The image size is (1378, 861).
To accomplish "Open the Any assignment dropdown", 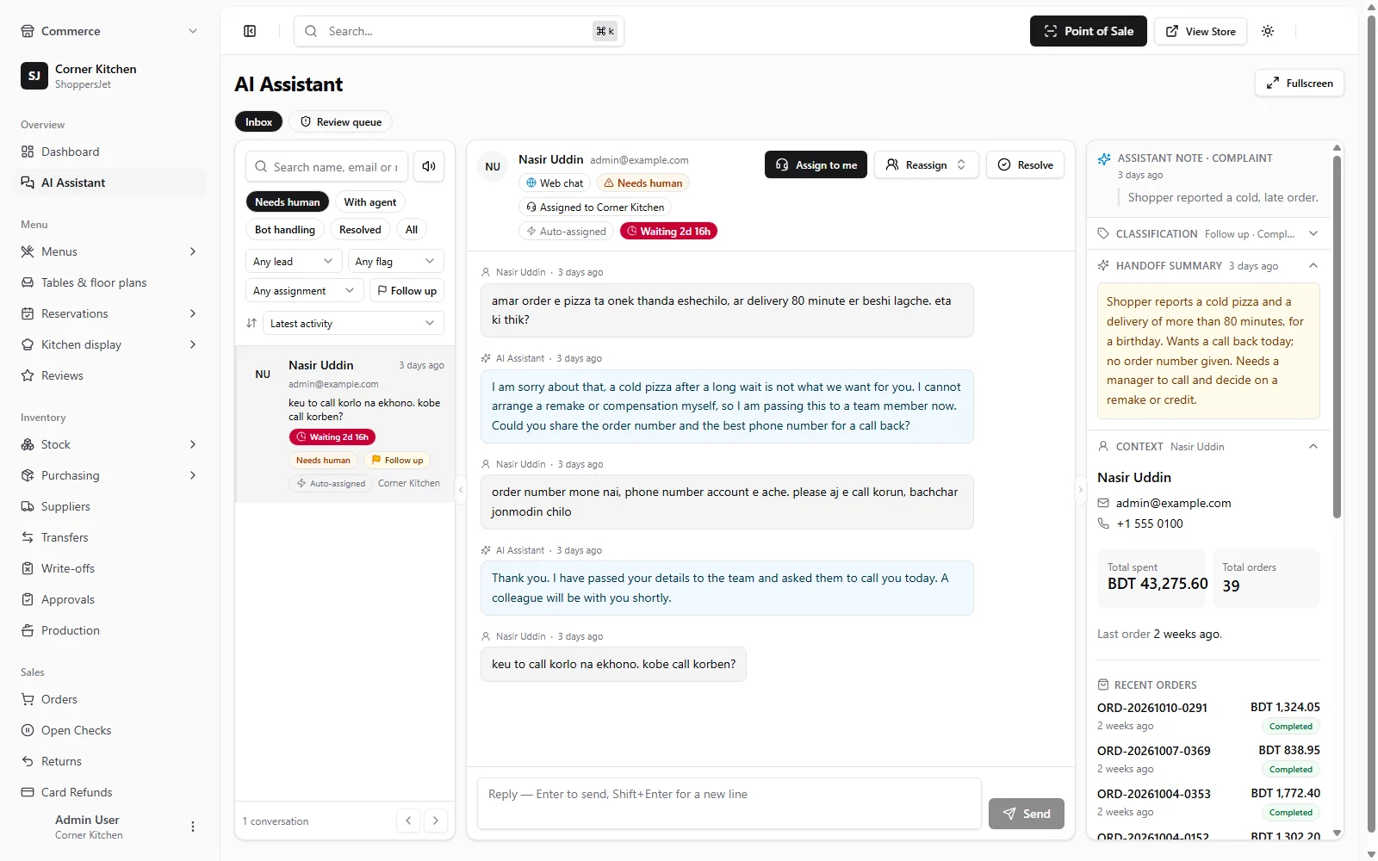I will [x=304, y=291].
